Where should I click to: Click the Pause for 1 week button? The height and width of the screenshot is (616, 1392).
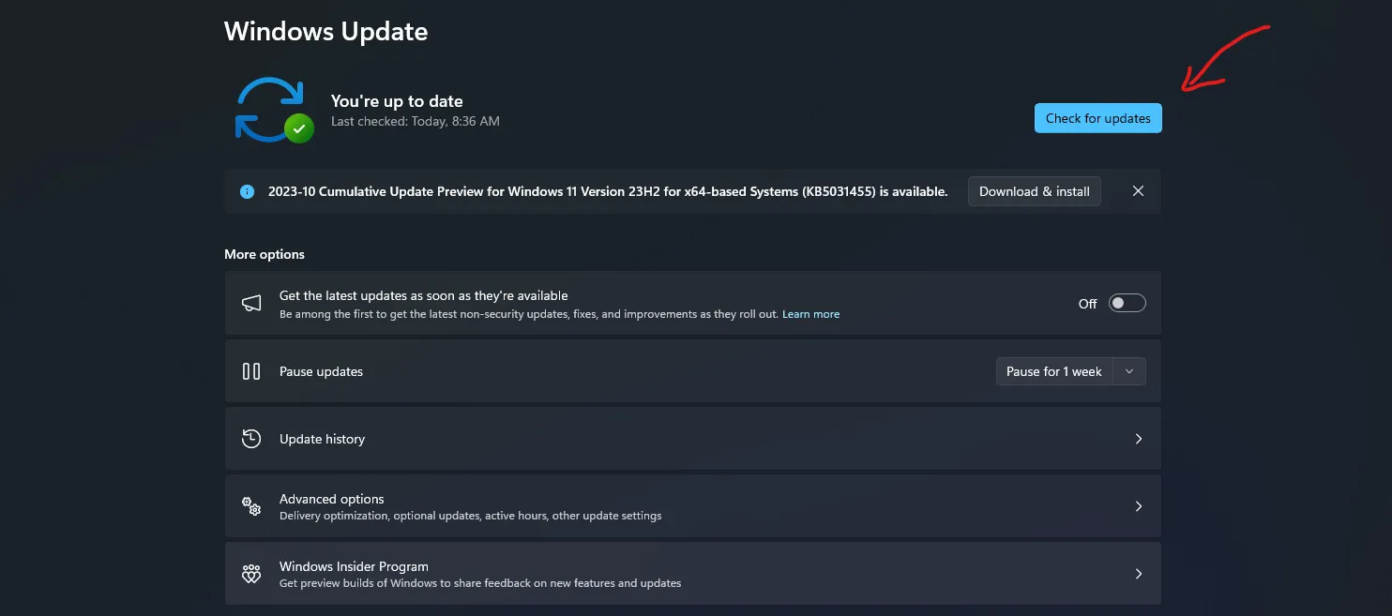point(1054,371)
